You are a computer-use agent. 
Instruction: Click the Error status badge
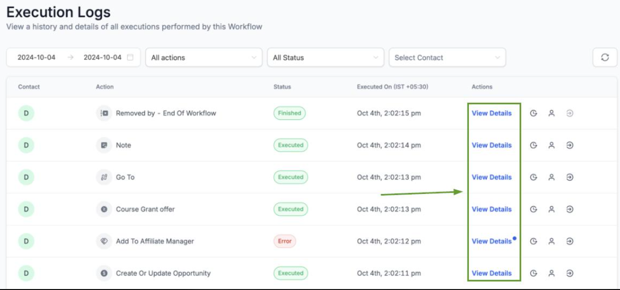point(285,241)
